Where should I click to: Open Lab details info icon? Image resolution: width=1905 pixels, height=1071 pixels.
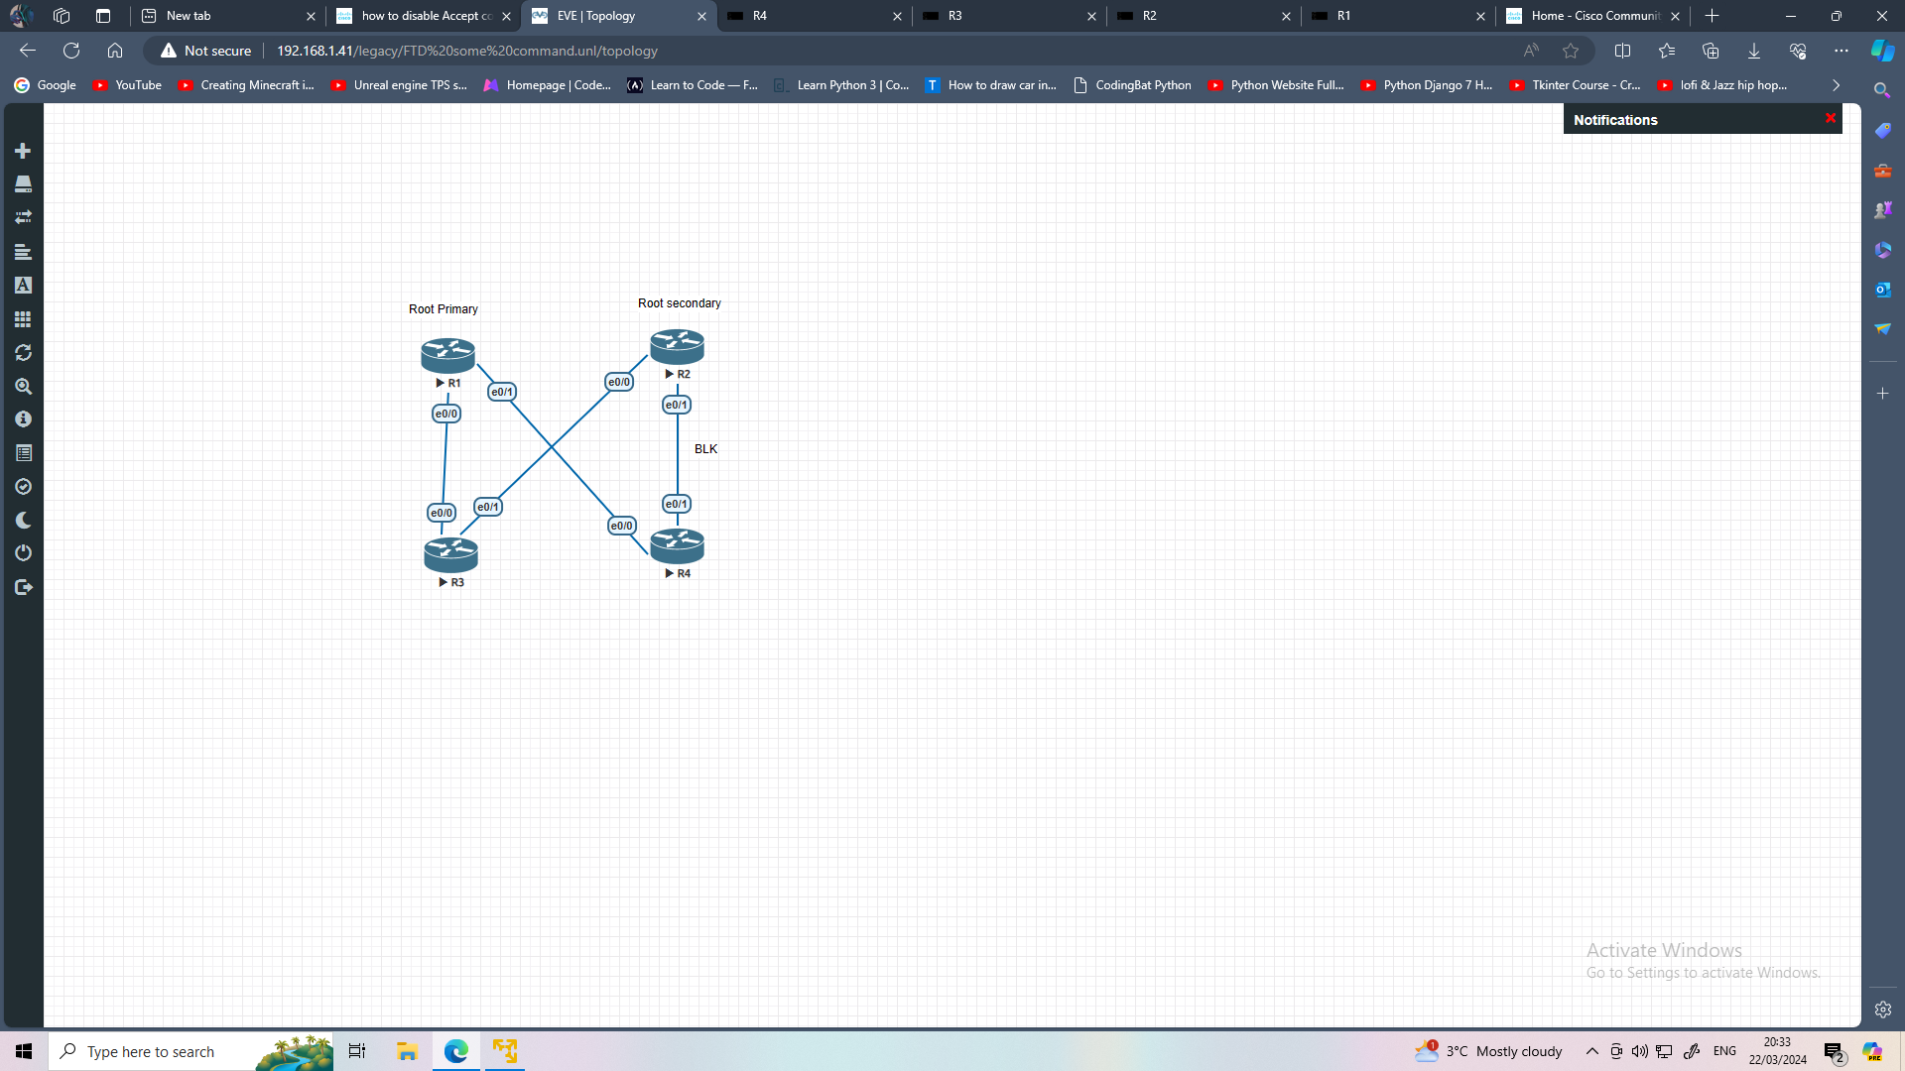23,418
